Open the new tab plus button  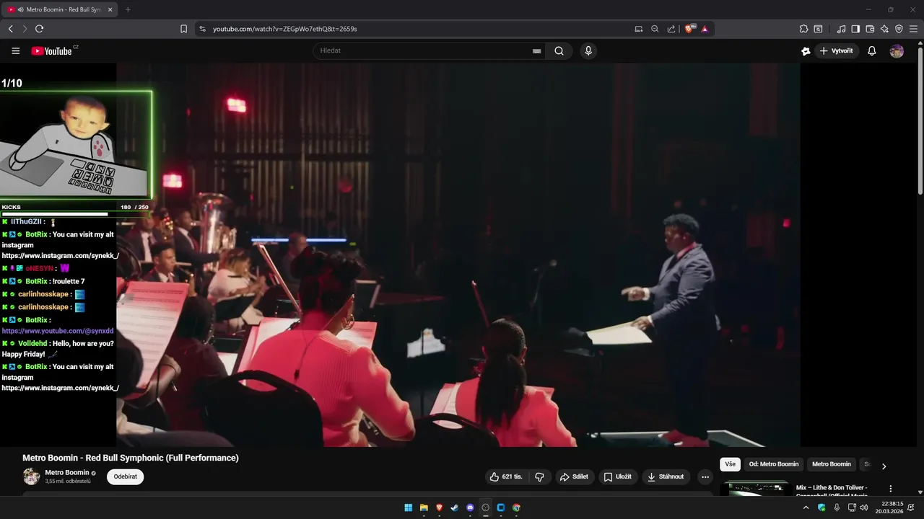pos(128,9)
